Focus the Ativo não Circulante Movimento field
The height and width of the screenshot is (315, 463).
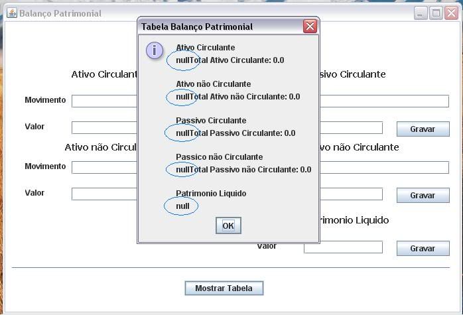104,168
